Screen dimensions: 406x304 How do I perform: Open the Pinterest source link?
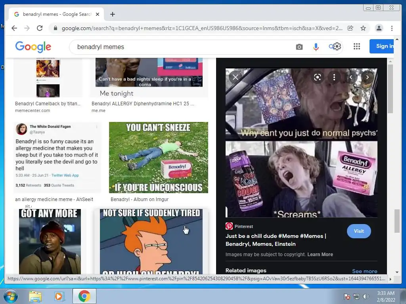coord(239,226)
